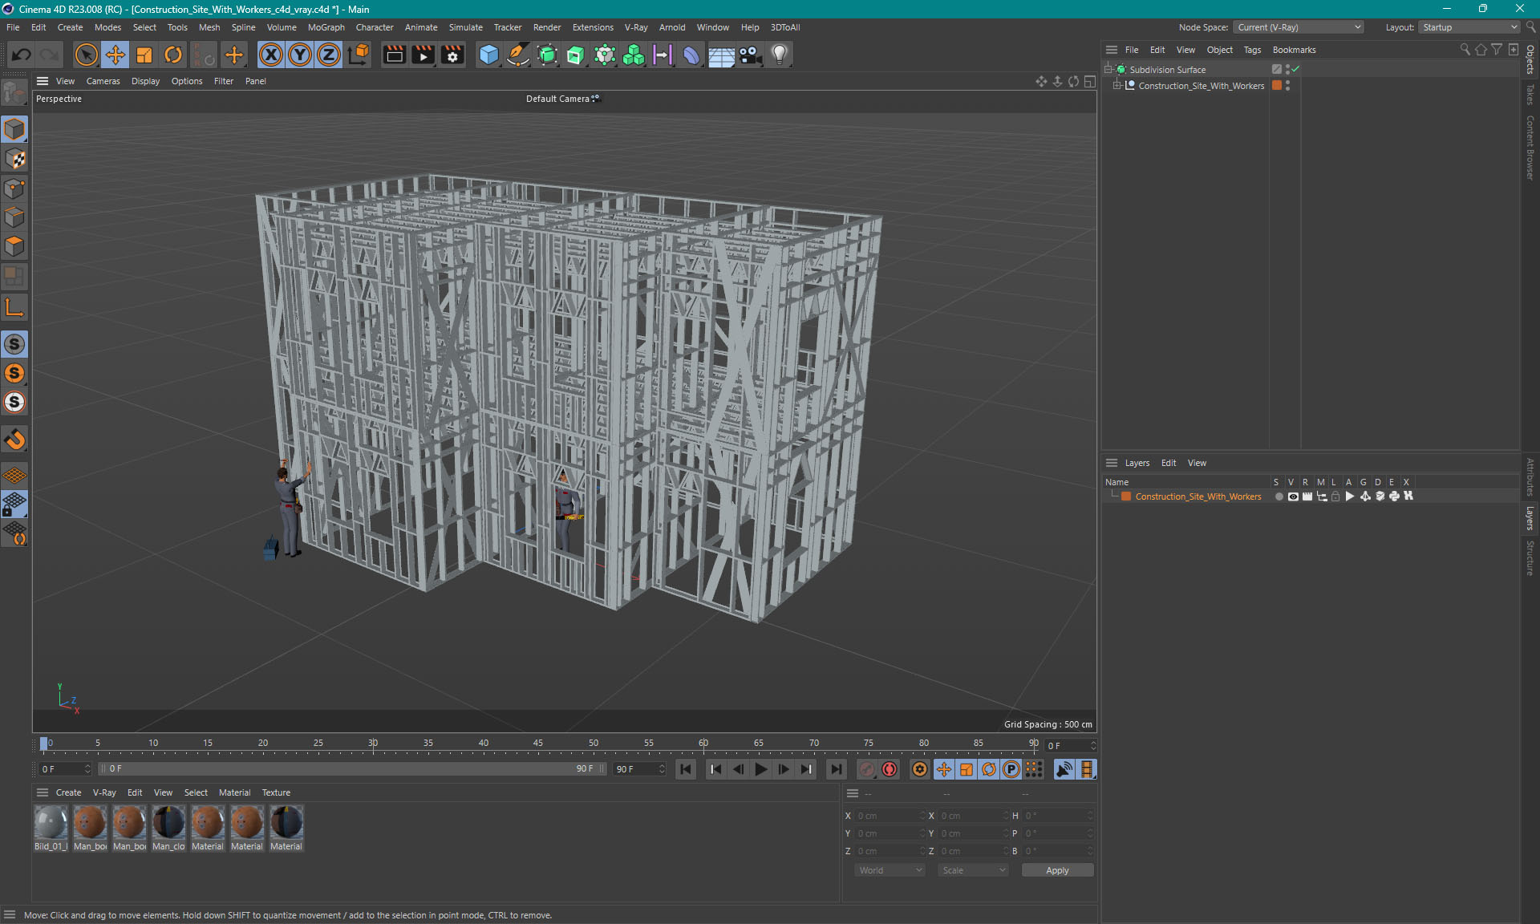Click the end frame 90 F field

(x=639, y=769)
